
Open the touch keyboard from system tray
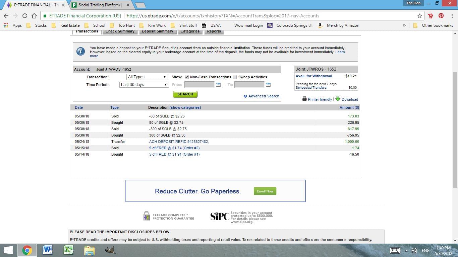[395, 250]
